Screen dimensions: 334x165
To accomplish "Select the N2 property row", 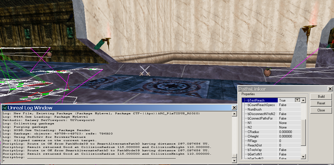I will [271, 127].
